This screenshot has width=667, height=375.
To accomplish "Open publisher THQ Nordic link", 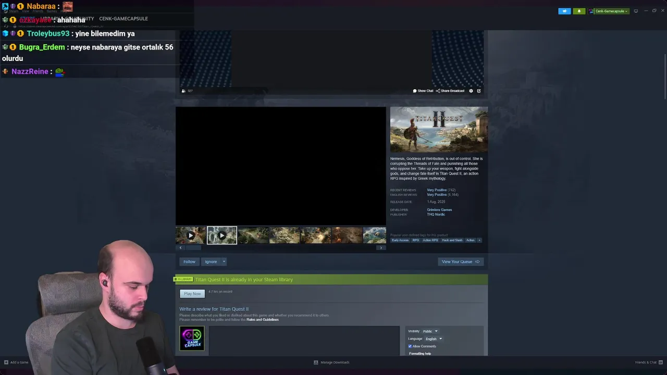I will click(x=436, y=215).
